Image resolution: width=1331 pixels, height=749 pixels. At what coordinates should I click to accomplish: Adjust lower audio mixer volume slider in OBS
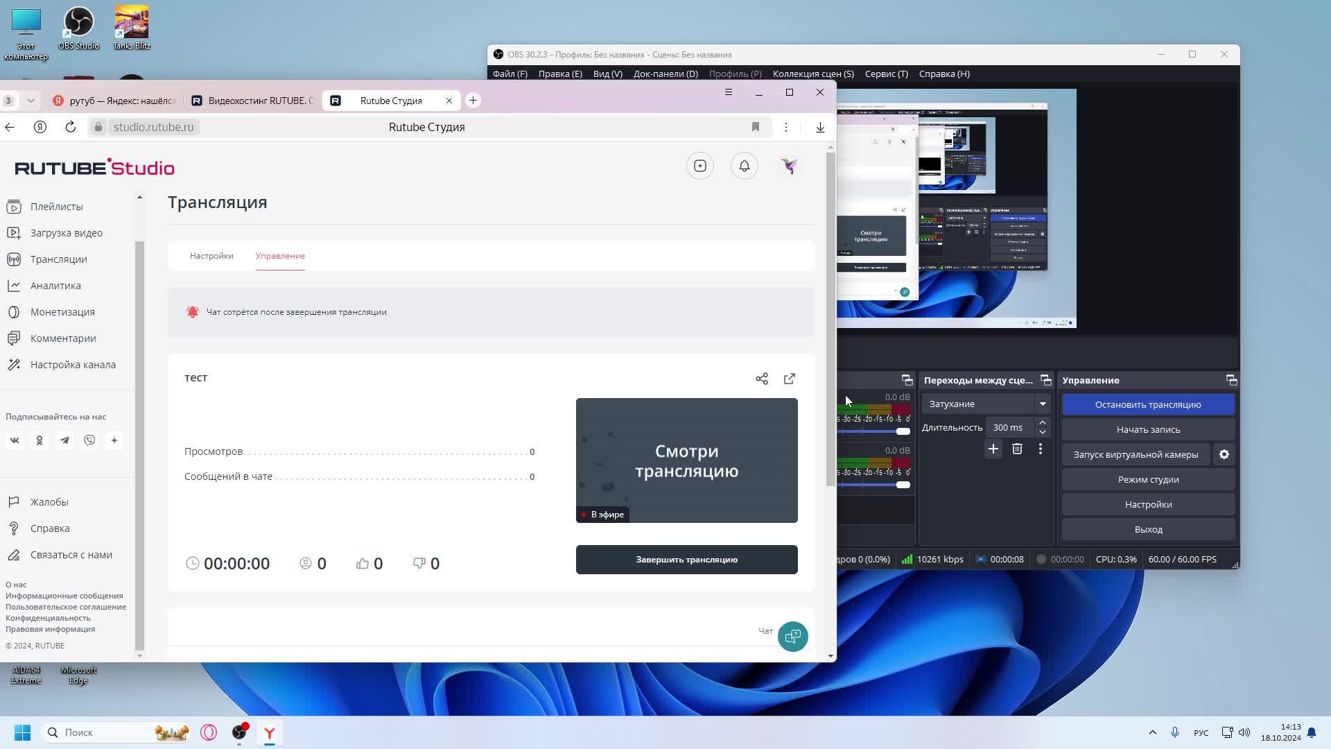tap(903, 484)
